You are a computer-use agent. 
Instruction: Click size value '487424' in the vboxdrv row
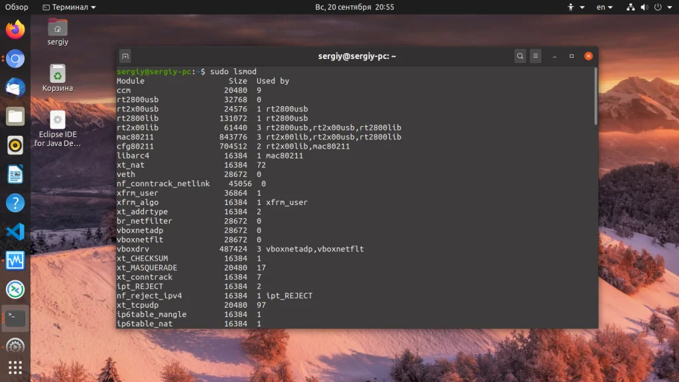tap(233, 249)
